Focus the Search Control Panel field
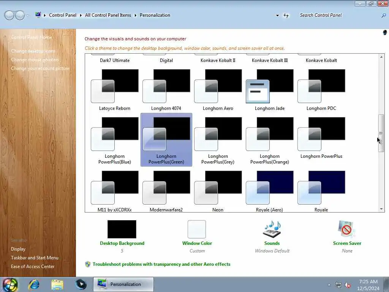Viewport: 389px width, 292px height. tap(338, 15)
